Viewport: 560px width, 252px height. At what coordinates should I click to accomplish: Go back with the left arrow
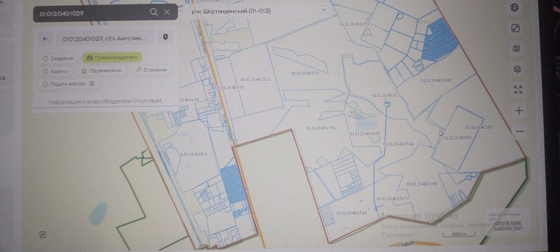tap(45, 39)
